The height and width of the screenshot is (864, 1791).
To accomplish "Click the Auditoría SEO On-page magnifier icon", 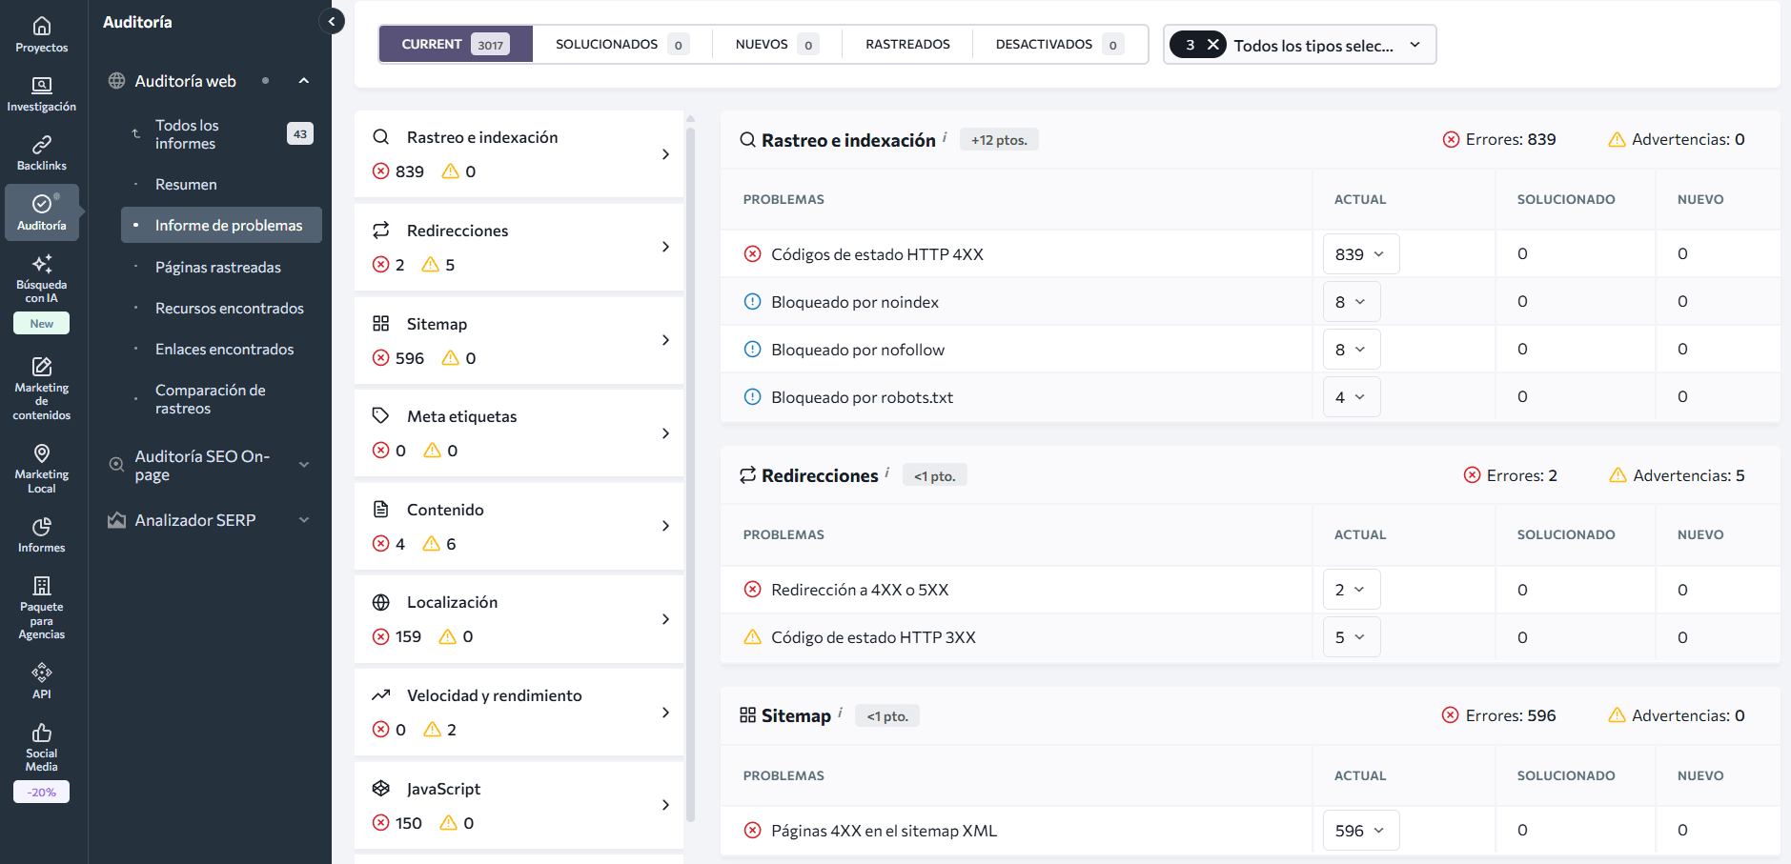I will coord(116,465).
